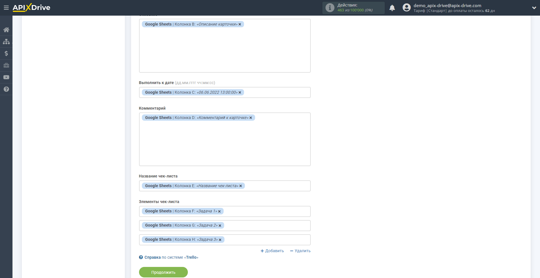Remove the Колонка D «Комментарий к карточке» tag

coord(251,118)
